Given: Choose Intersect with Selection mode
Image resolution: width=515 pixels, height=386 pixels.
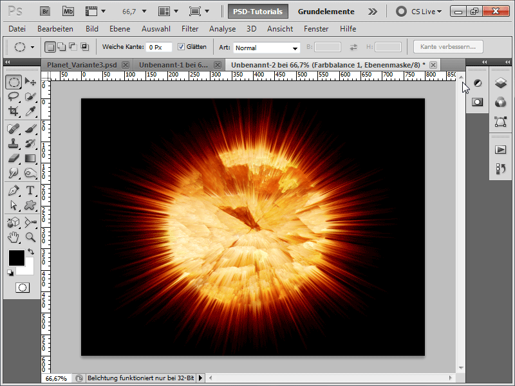Looking at the screenshot, I should (84, 47).
